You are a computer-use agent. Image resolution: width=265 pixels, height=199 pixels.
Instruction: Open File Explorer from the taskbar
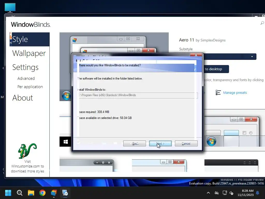31,193
